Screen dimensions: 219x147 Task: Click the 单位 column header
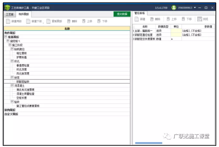(176, 26)
